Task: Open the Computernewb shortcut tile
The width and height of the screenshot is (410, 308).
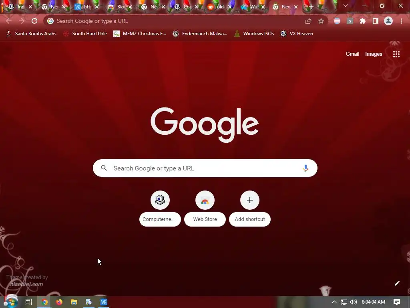Action: pyautogui.click(x=160, y=208)
